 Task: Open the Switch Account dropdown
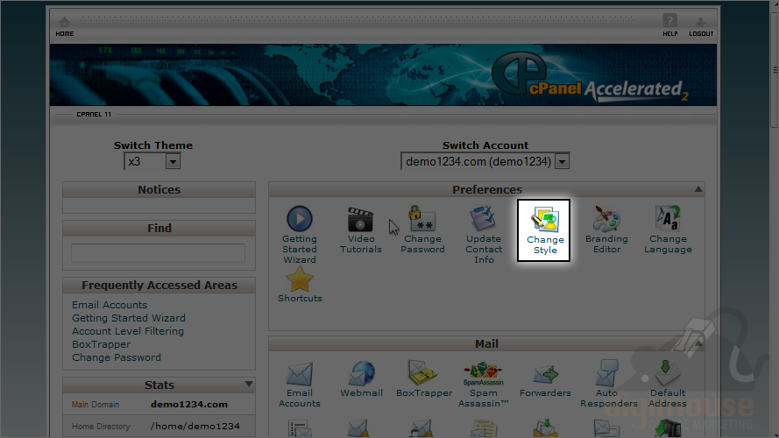click(x=485, y=161)
